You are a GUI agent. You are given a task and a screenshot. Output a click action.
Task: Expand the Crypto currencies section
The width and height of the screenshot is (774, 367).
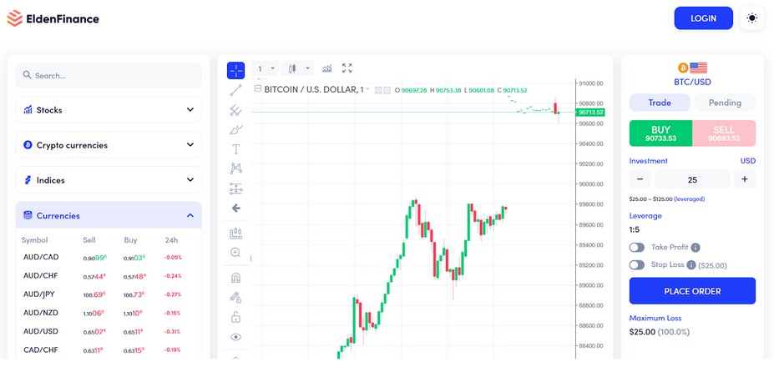click(x=109, y=145)
